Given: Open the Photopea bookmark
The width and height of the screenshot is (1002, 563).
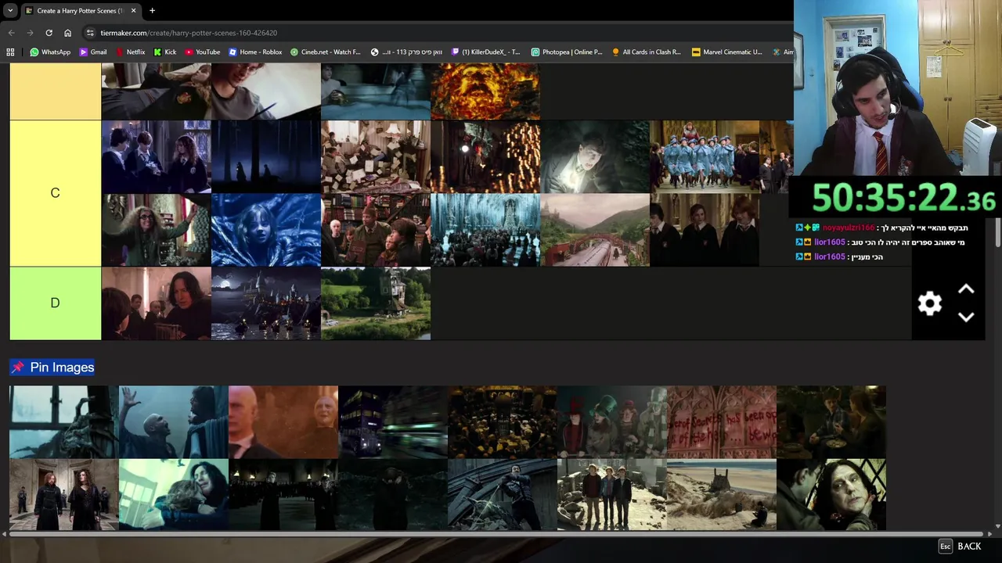Looking at the screenshot, I should 567,52.
